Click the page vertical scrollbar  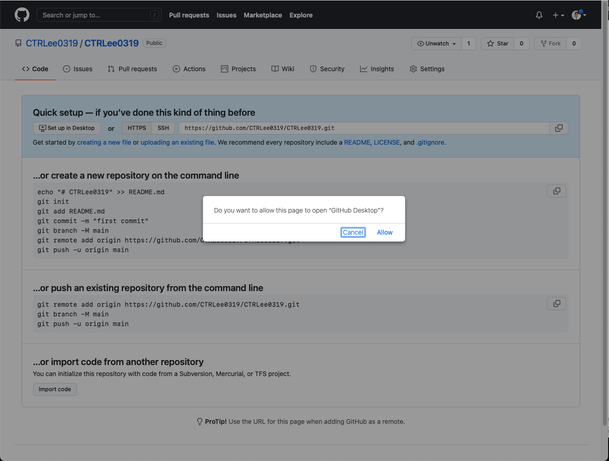tap(605, 214)
